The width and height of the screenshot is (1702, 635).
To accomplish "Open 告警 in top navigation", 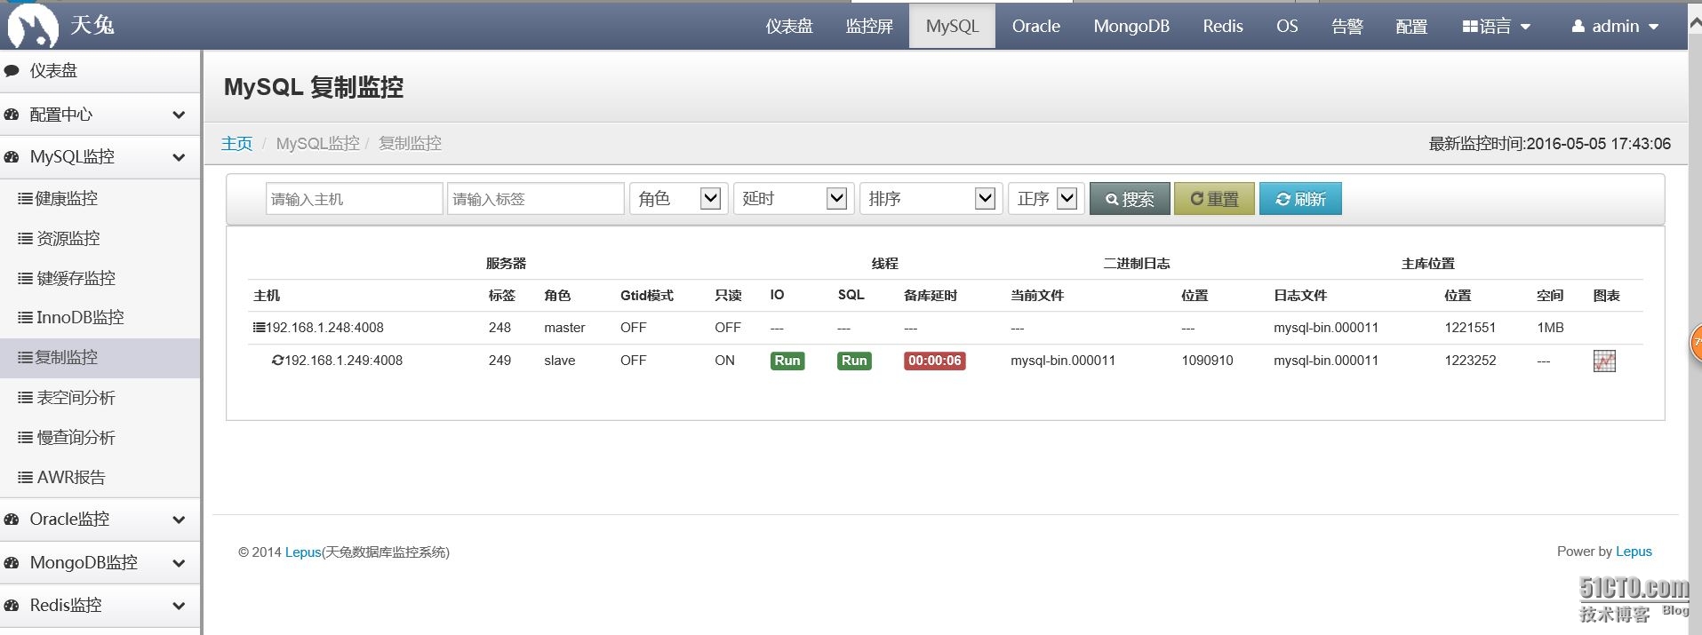I will (1347, 27).
